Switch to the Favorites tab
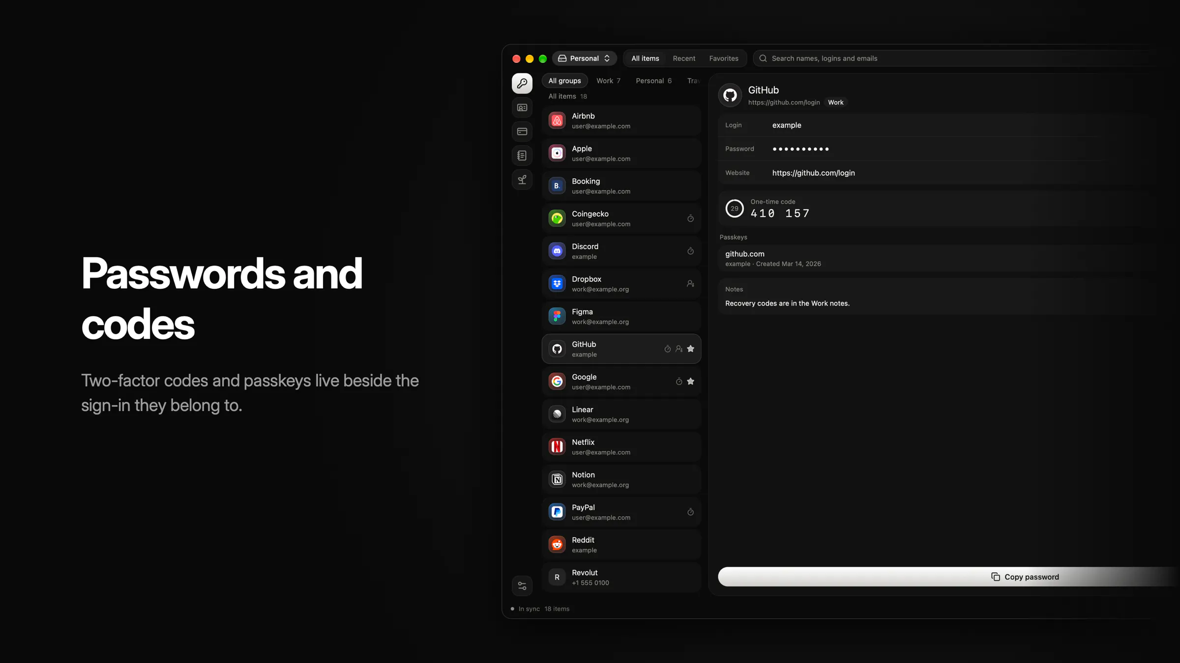1180x663 pixels. click(724, 58)
